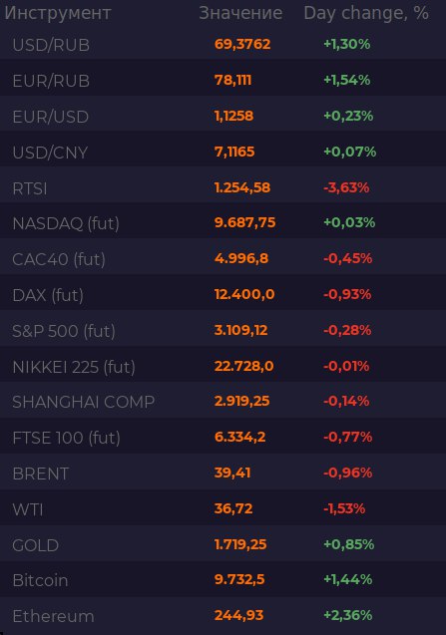Select the USD/RUB instrument row
The width and height of the screenshot is (446, 635).
pos(223,44)
